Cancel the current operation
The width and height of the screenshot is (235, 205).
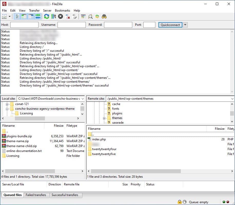click(60, 16)
